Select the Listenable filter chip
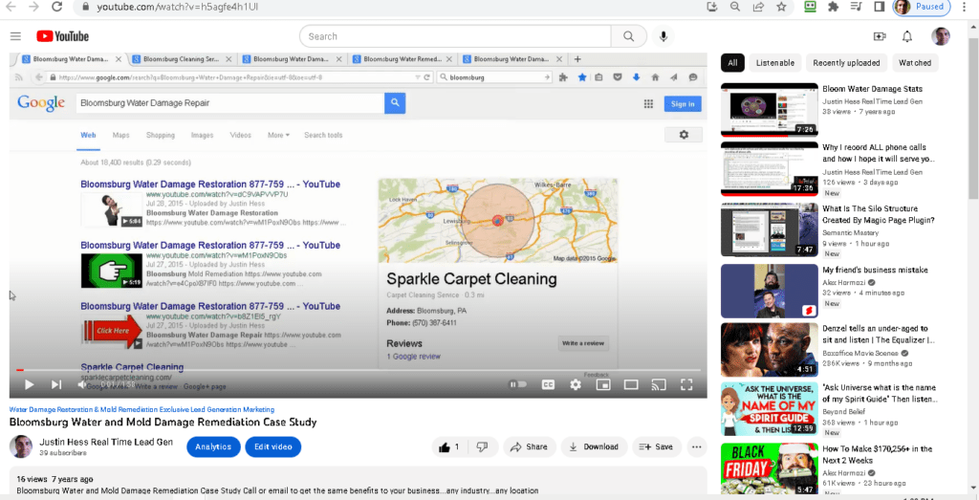The height and width of the screenshot is (500, 979). [x=774, y=63]
